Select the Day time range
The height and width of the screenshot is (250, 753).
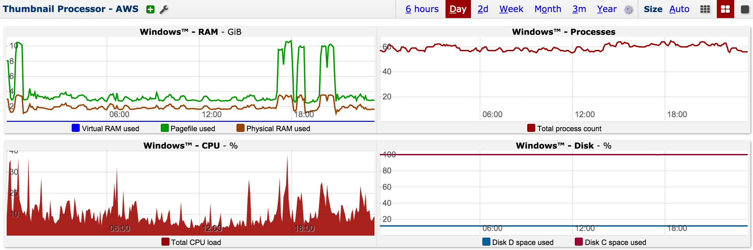(x=458, y=9)
